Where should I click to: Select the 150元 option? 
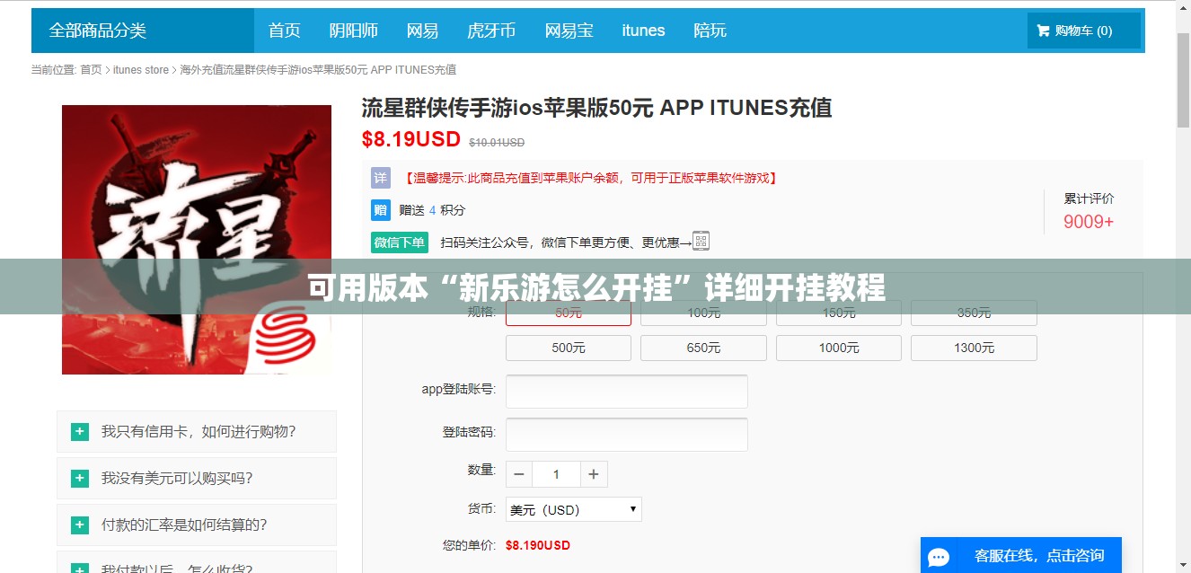(839, 313)
